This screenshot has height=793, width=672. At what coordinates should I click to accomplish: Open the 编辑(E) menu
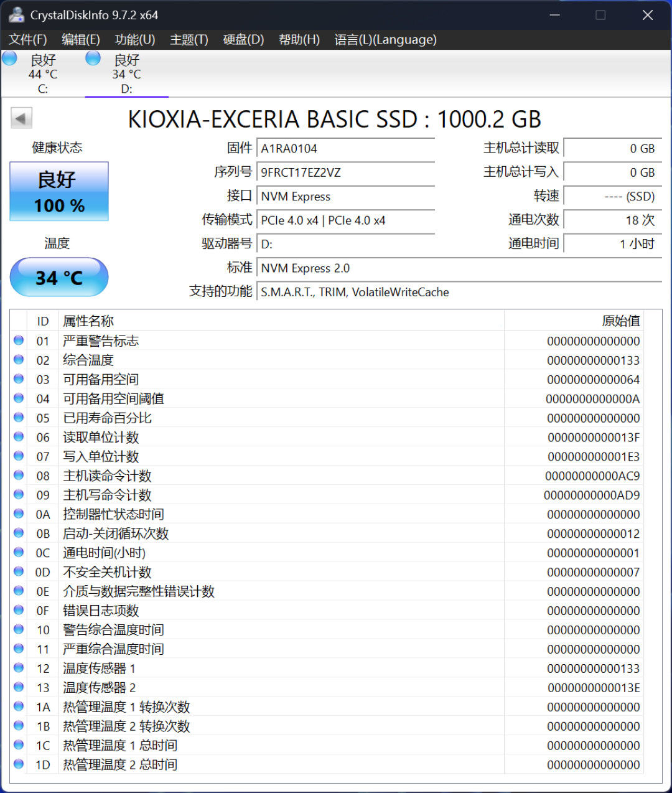pos(81,40)
